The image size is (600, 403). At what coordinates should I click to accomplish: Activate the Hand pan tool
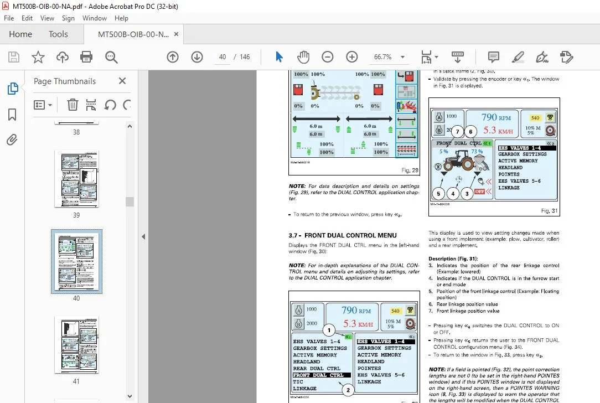pyautogui.click(x=303, y=57)
